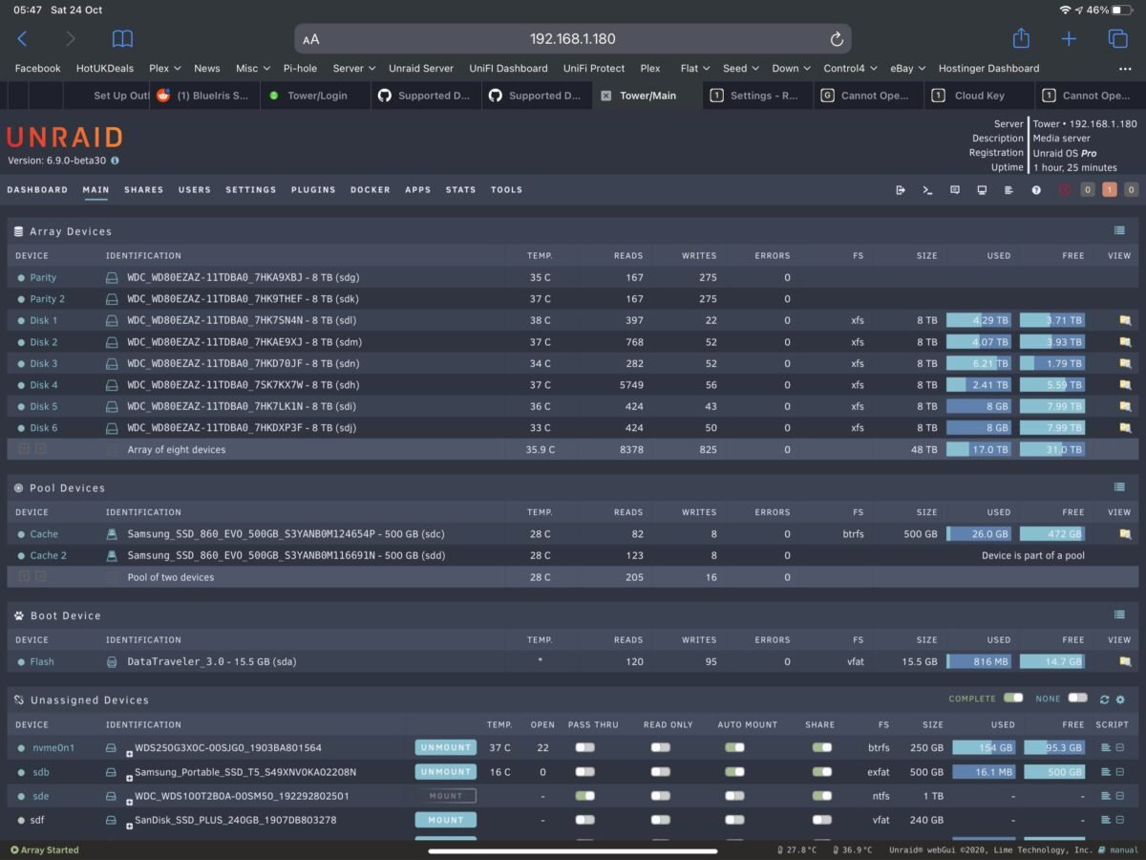Screen dimensions: 1146x860
Task: Browse Disk 1 contents via View icon
Action: pyautogui.click(x=1125, y=321)
